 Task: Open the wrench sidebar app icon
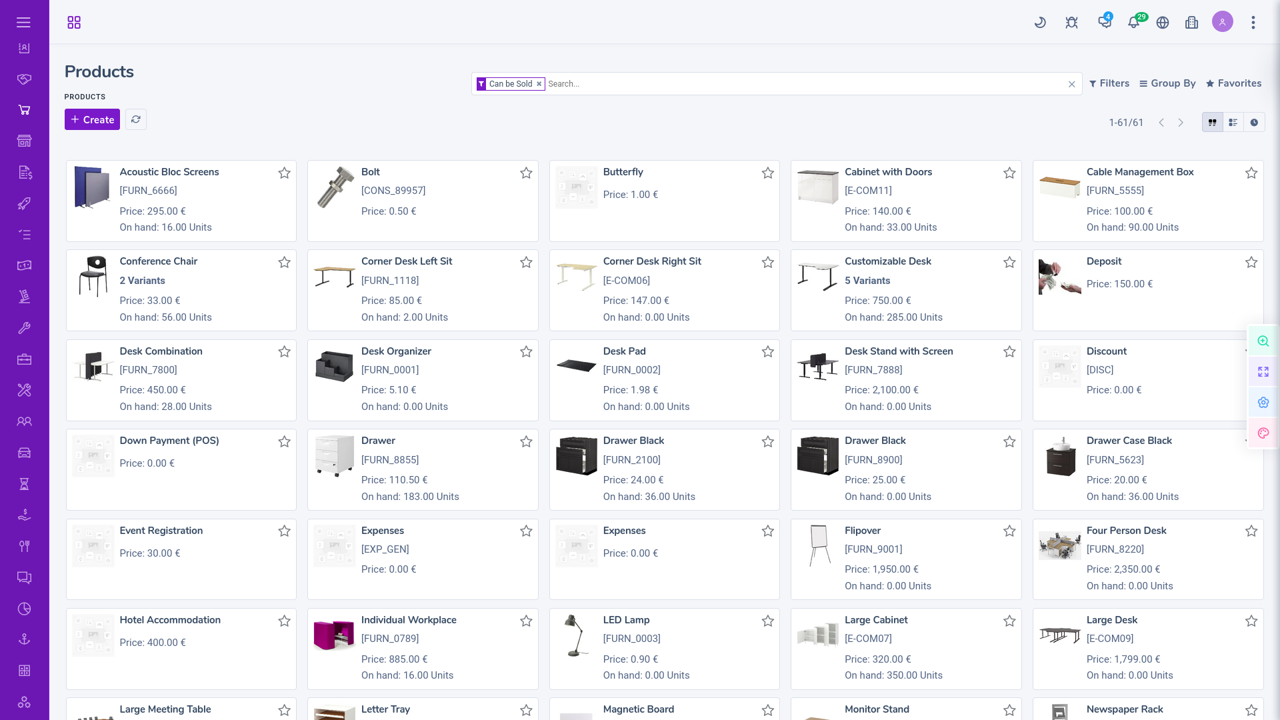(24, 328)
